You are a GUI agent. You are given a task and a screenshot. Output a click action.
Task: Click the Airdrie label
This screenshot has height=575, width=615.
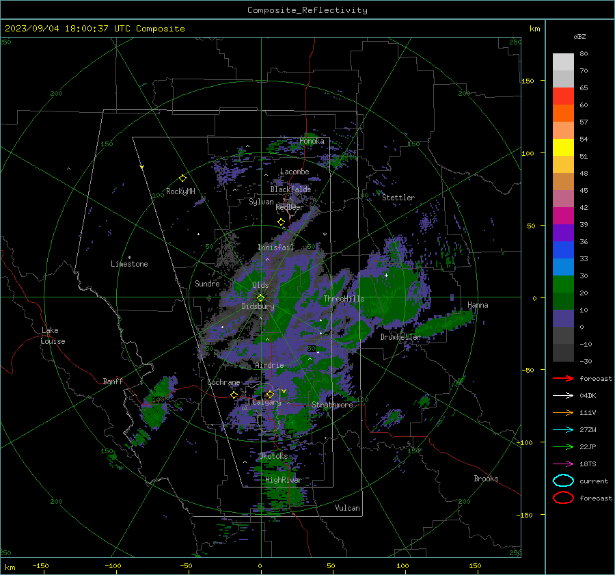[x=269, y=365]
